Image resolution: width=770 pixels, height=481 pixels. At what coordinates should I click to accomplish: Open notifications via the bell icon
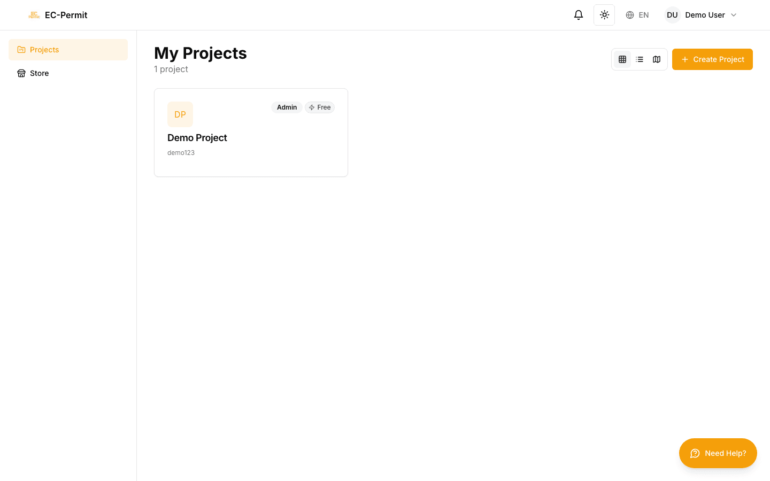click(x=578, y=15)
